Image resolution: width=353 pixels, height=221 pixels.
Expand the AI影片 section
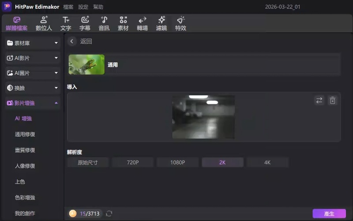[x=32, y=58]
